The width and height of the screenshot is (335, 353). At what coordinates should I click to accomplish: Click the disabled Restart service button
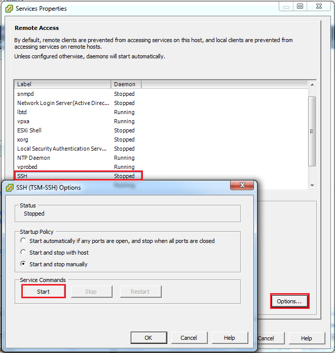(x=140, y=292)
